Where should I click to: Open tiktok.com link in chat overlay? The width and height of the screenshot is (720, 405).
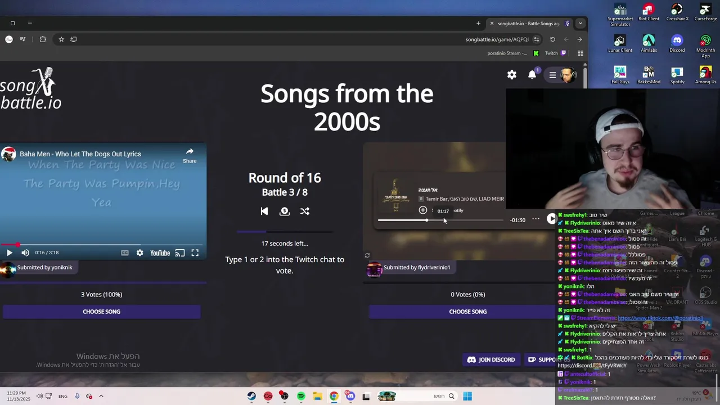(660, 318)
